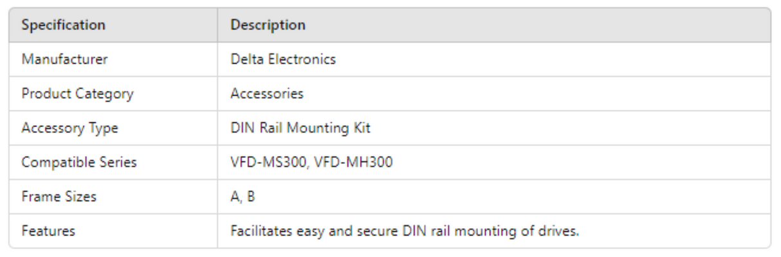
Task: Select the Features label cell
Action: [48, 231]
